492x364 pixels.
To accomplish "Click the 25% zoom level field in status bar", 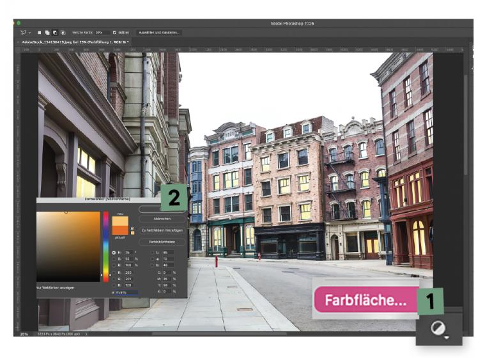I will pos(24,334).
